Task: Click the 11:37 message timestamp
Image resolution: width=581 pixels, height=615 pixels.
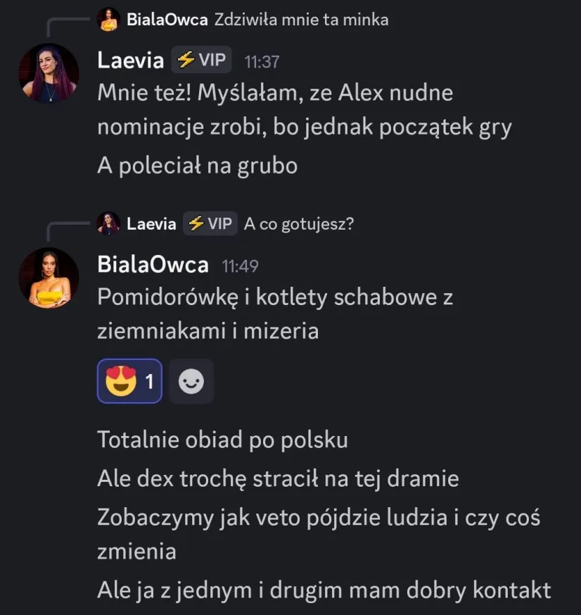Action: pyautogui.click(x=262, y=62)
